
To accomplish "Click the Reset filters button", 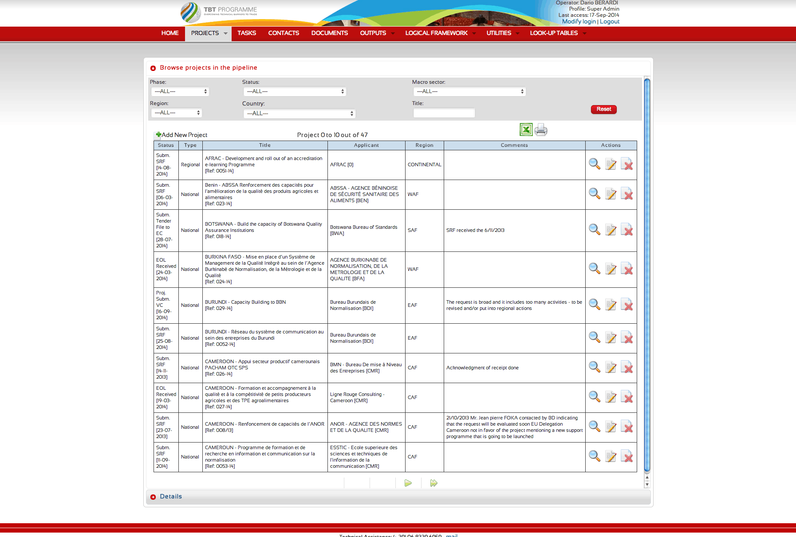I will (604, 109).
